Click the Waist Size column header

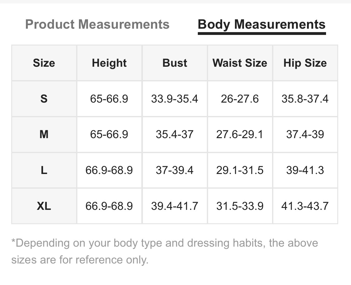pos(240,63)
